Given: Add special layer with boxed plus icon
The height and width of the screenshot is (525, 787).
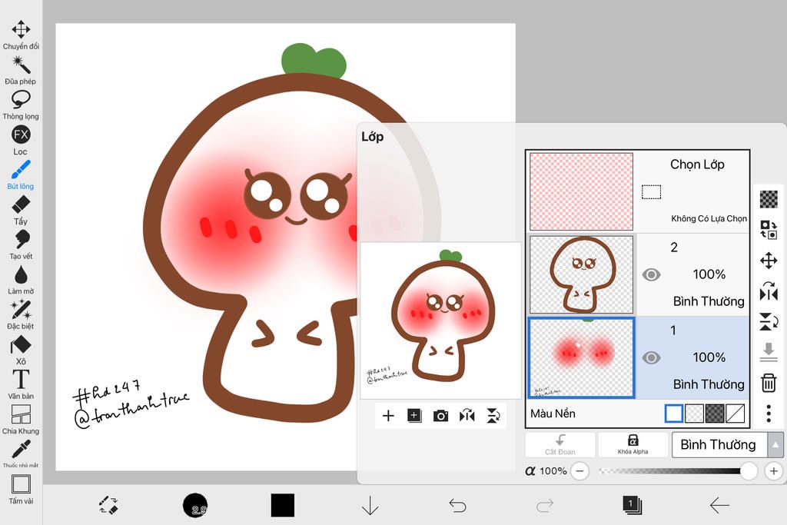Looking at the screenshot, I should tap(414, 416).
